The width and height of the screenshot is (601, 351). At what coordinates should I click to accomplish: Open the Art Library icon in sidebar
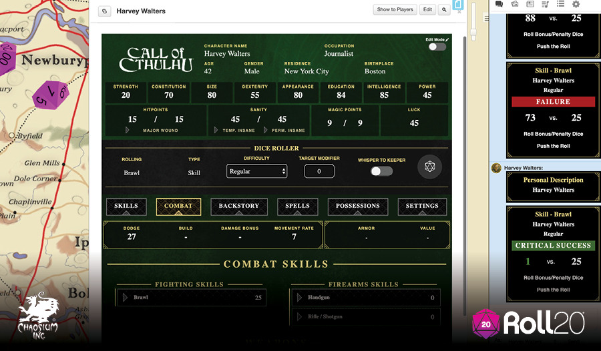(514, 4)
